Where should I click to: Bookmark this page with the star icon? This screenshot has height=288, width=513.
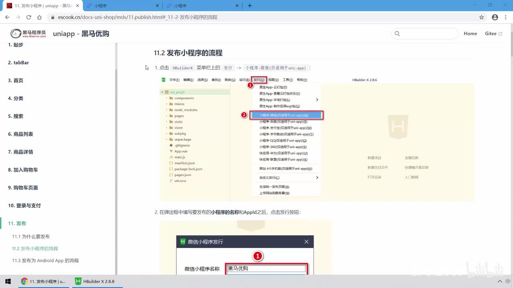click(482, 17)
